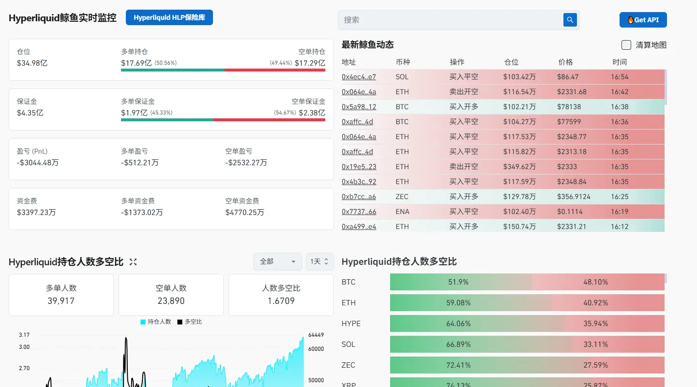Image resolution: width=697 pixels, height=387 pixels.
Task: Click the $349.62万 position cell
Action: (x=519, y=167)
